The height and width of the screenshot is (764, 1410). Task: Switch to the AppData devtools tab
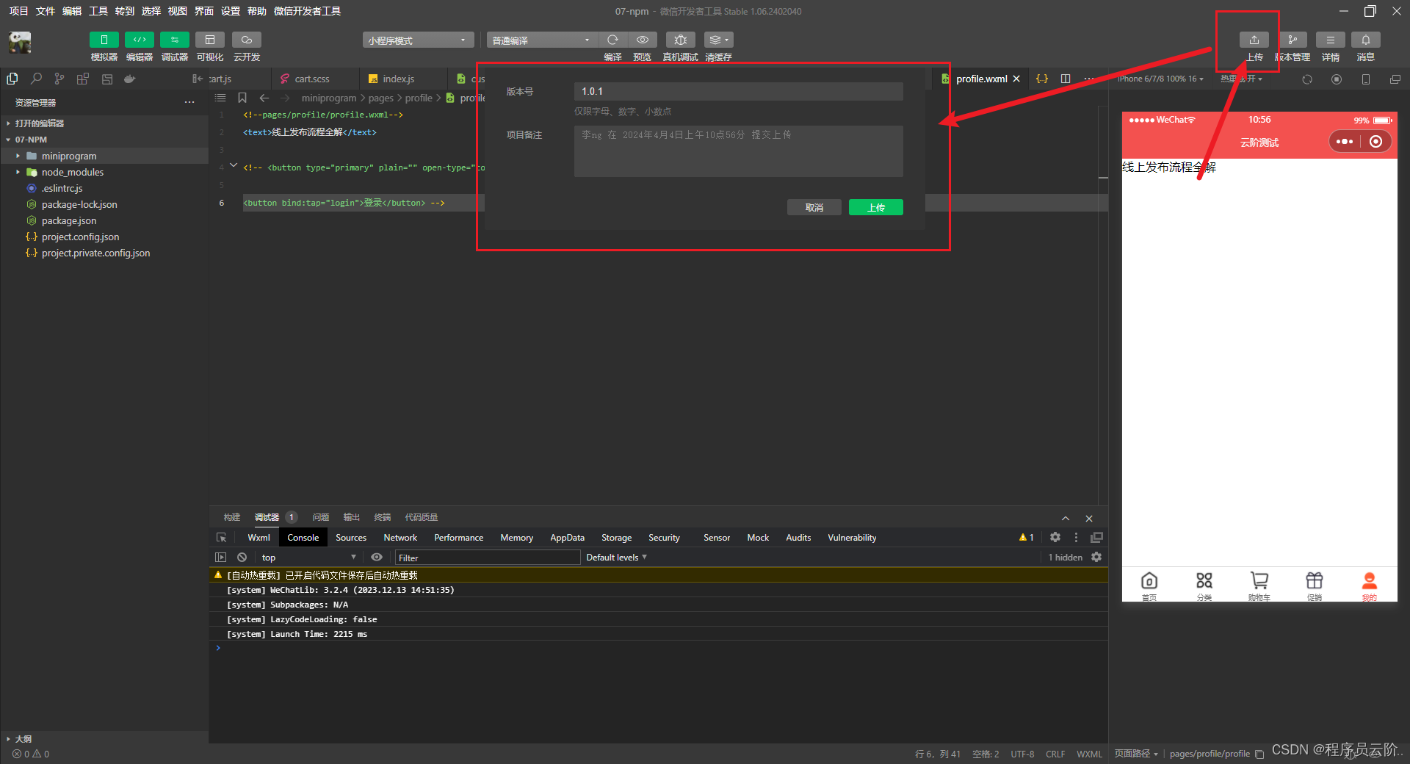pyautogui.click(x=568, y=538)
